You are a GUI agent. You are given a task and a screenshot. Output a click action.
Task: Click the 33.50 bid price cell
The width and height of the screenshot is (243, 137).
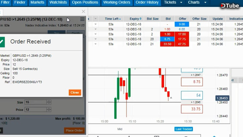[167, 44]
